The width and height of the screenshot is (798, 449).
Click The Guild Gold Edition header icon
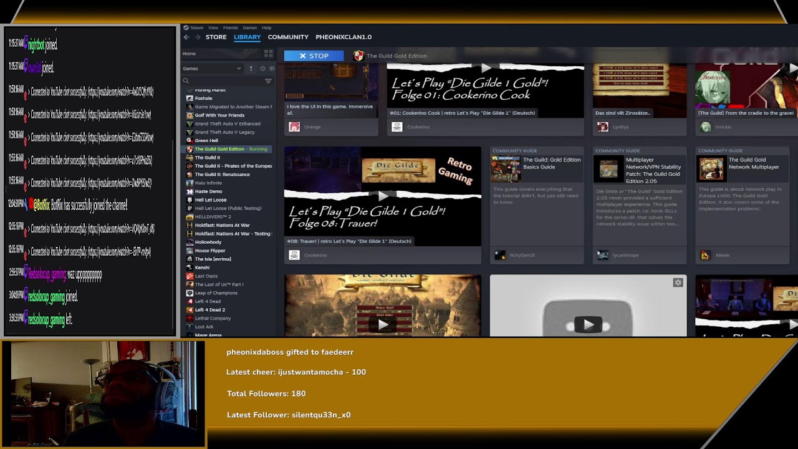pos(358,56)
